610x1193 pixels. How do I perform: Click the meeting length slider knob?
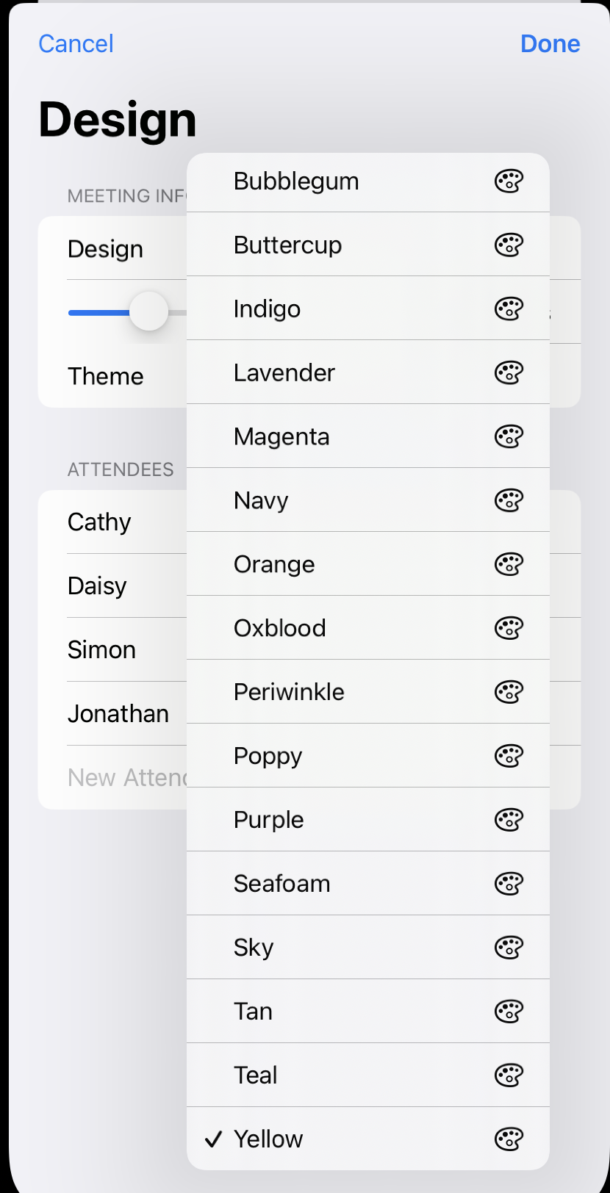tap(149, 311)
